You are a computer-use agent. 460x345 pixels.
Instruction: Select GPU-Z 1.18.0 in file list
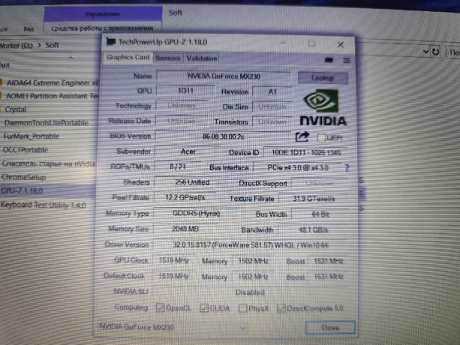point(22,190)
